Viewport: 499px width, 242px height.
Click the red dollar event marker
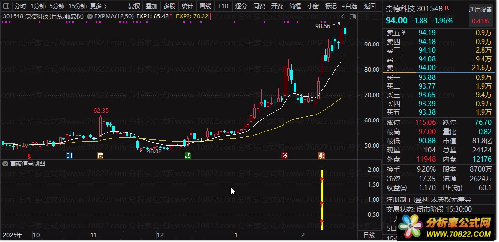pos(30,156)
